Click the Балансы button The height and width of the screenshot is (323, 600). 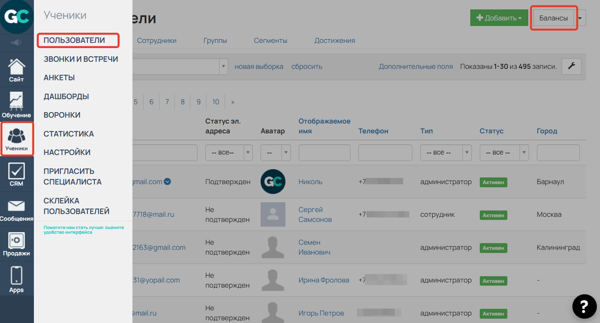[553, 18]
